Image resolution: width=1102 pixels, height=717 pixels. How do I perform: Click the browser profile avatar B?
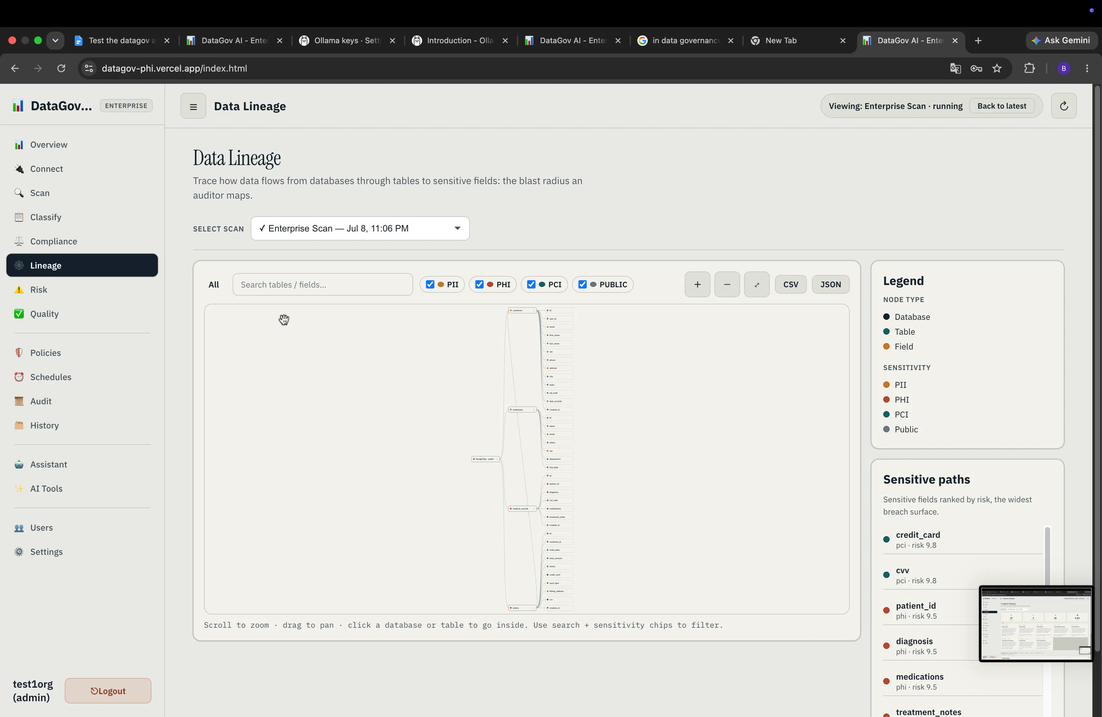pyautogui.click(x=1064, y=68)
